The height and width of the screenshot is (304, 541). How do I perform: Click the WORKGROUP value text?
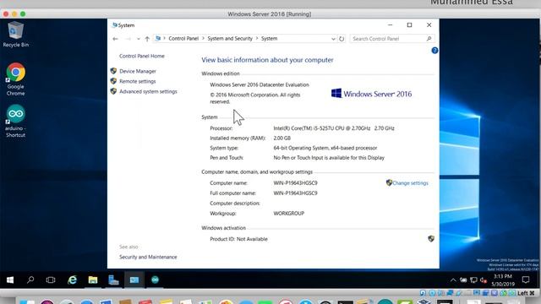(289, 214)
